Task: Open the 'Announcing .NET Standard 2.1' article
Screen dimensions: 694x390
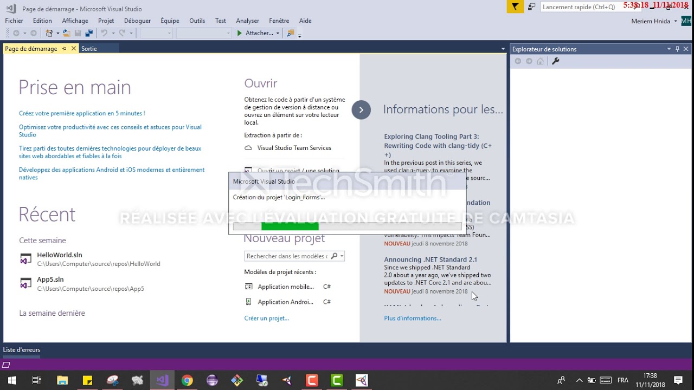Action: coord(430,259)
